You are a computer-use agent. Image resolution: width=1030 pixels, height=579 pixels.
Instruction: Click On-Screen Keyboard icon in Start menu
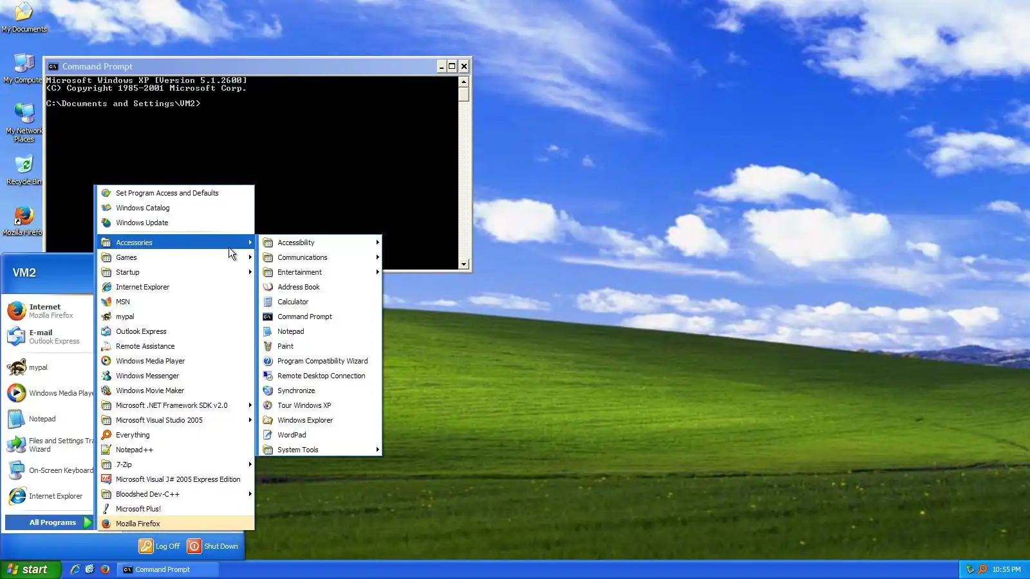16,470
